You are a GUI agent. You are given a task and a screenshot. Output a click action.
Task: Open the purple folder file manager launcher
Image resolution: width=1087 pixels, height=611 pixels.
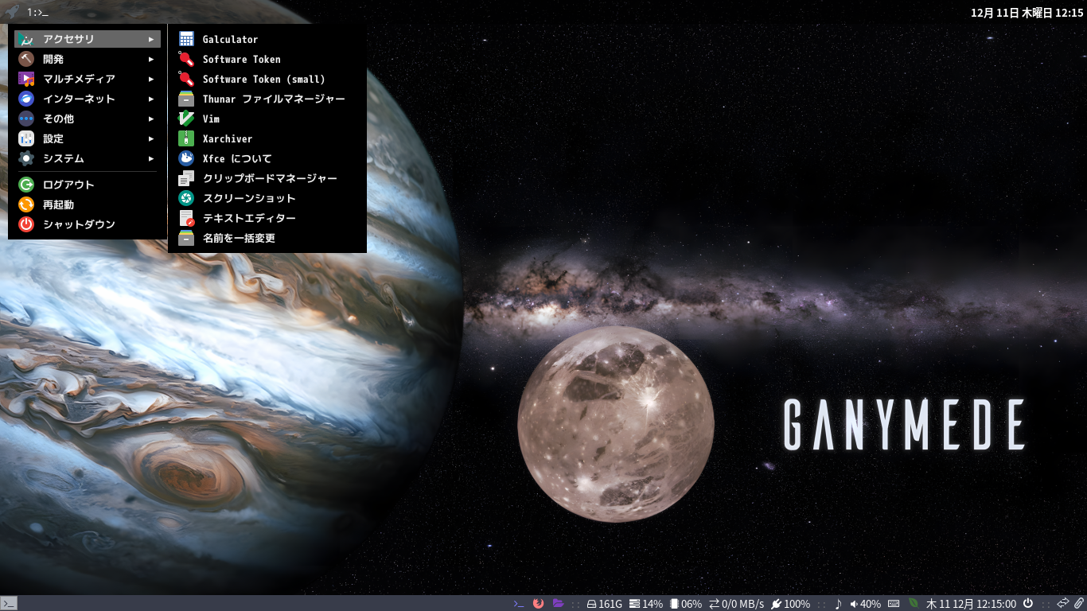click(558, 604)
